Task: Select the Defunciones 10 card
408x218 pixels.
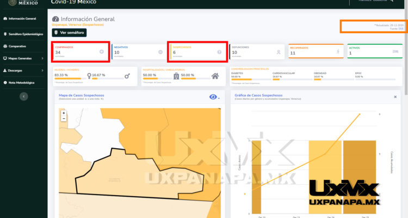Action: (257, 52)
